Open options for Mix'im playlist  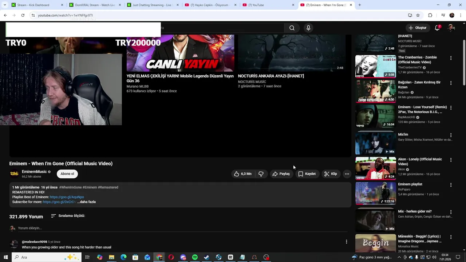tap(451, 135)
